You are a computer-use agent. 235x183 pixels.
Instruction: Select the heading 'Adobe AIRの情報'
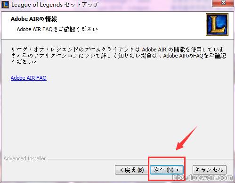coord(34,19)
